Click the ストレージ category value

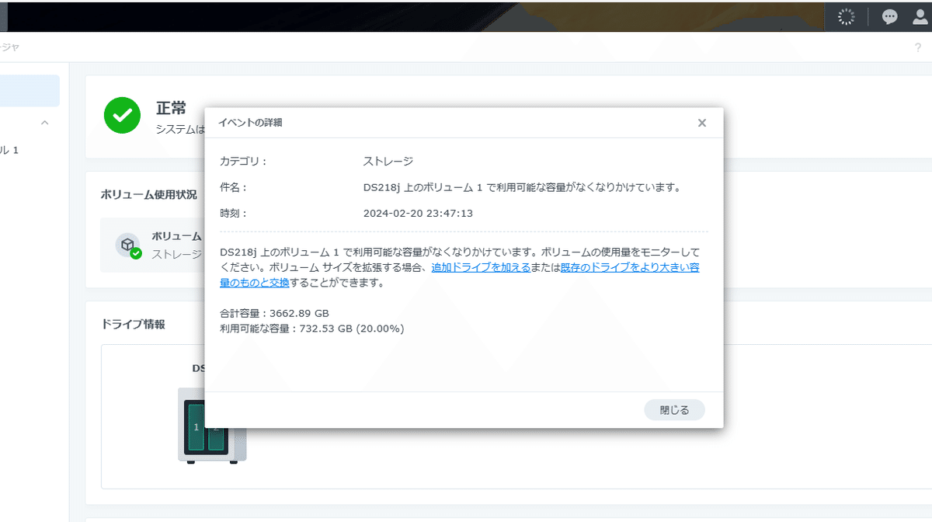388,162
